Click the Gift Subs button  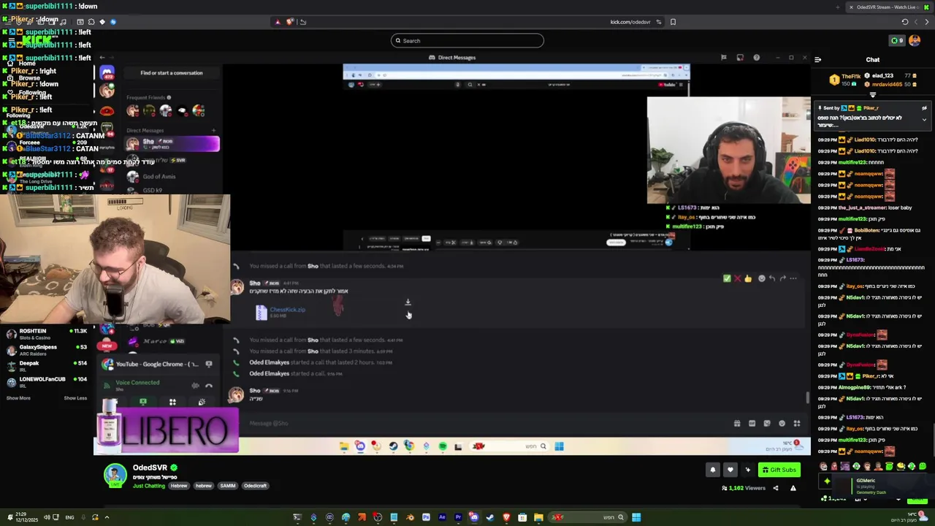tap(779, 470)
